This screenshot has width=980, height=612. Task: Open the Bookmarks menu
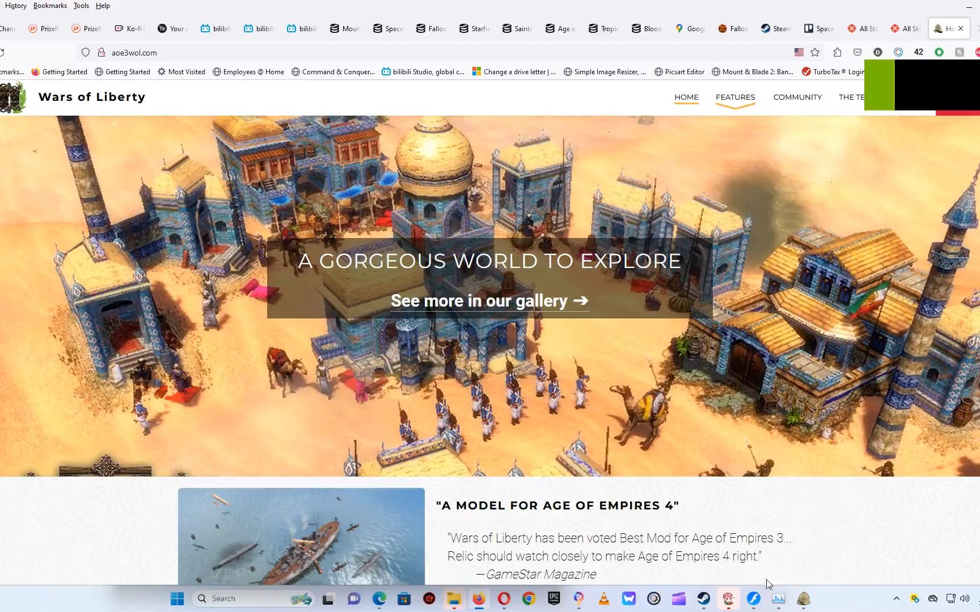point(50,6)
